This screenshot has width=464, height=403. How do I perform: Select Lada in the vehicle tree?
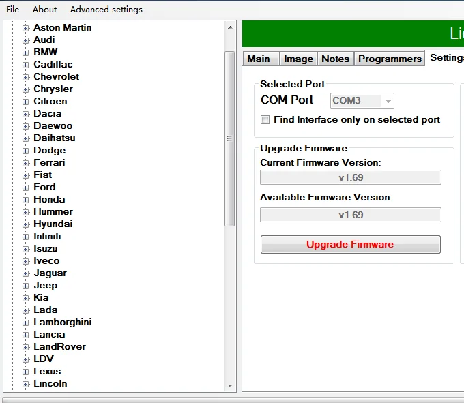click(x=45, y=310)
